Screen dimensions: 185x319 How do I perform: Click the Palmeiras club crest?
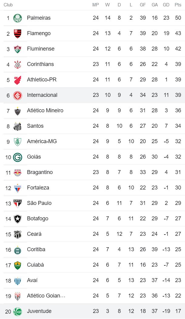[x=18, y=18]
